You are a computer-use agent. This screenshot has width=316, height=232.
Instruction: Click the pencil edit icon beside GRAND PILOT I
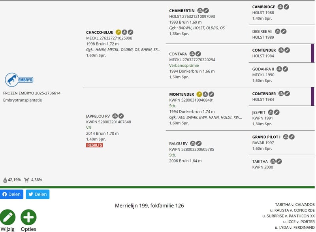(x=292, y=137)
